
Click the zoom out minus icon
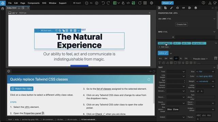[x=87, y=3]
